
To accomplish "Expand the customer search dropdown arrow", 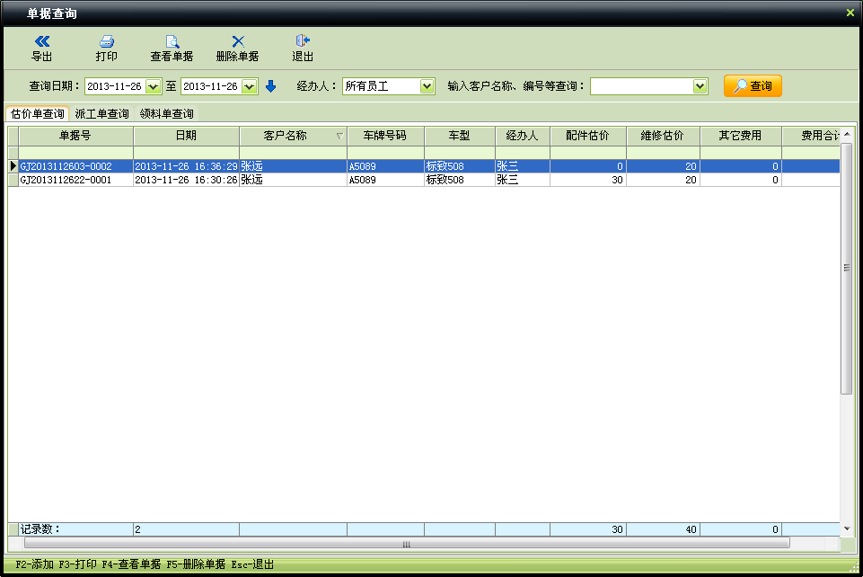I will [x=700, y=86].
